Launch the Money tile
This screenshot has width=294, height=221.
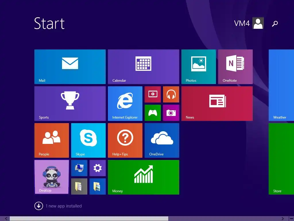click(x=144, y=177)
